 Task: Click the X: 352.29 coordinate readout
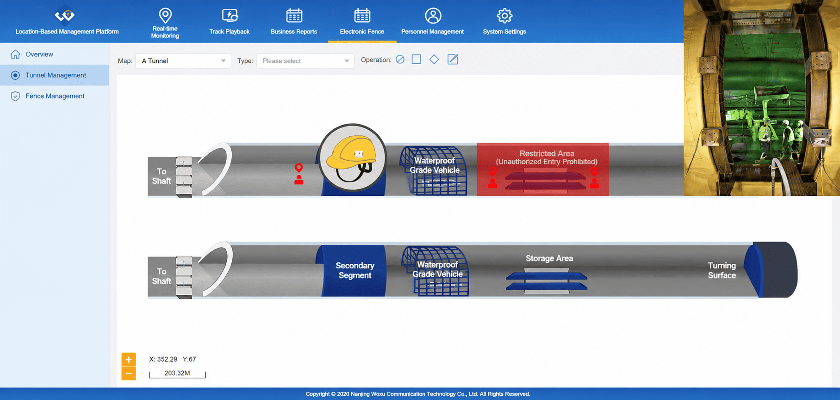pos(163,359)
